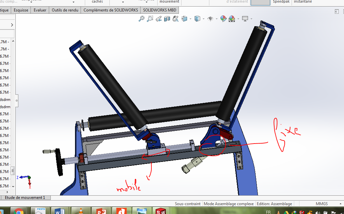Image resolution: width=344 pixels, height=214 pixels.
Task: Select the SOLIDWORKS MBD tab
Action: click(160, 10)
